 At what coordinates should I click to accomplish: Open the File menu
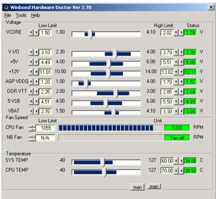click(x=7, y=15)
